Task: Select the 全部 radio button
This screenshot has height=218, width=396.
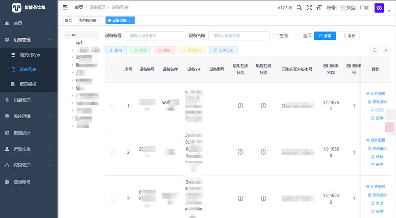Action: 298,36
